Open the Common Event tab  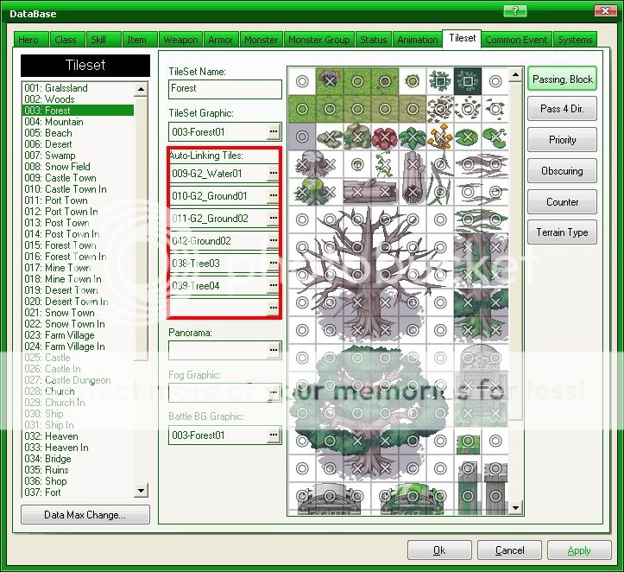516,40
